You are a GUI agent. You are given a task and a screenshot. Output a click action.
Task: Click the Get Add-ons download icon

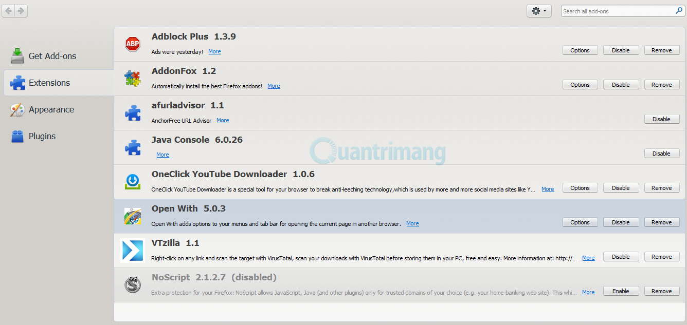[17, 56]
